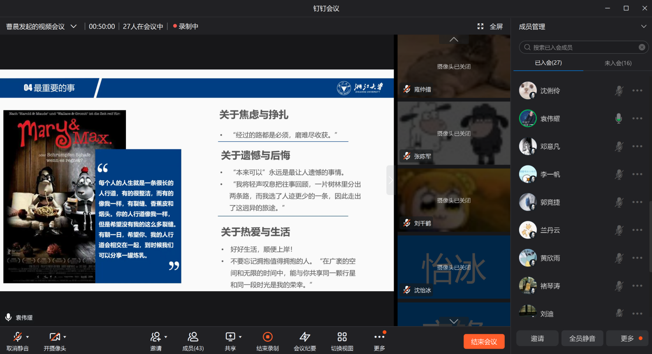This screenshot has width=652, height=354.
Task: Toggle microphone for 沈俐伶
Action: (x=619, y=90)
